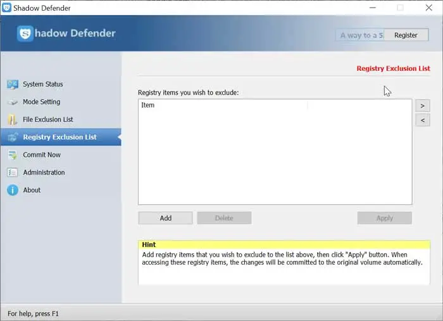Click the < arrow button beside the list
Image resolution: width=443 pixels, height=321 pixels.
(x=423, y=121)
